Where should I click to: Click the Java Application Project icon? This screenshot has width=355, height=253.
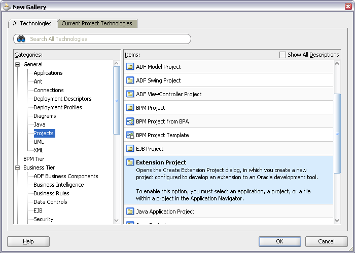point(130,212)
